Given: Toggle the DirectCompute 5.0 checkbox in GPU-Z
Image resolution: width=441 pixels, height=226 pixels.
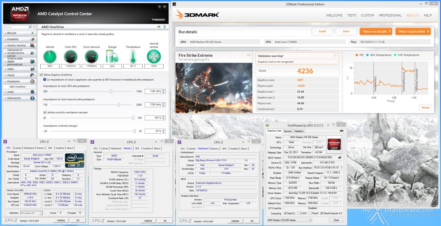Looking at the screenshot, I should tap(322, 213).
